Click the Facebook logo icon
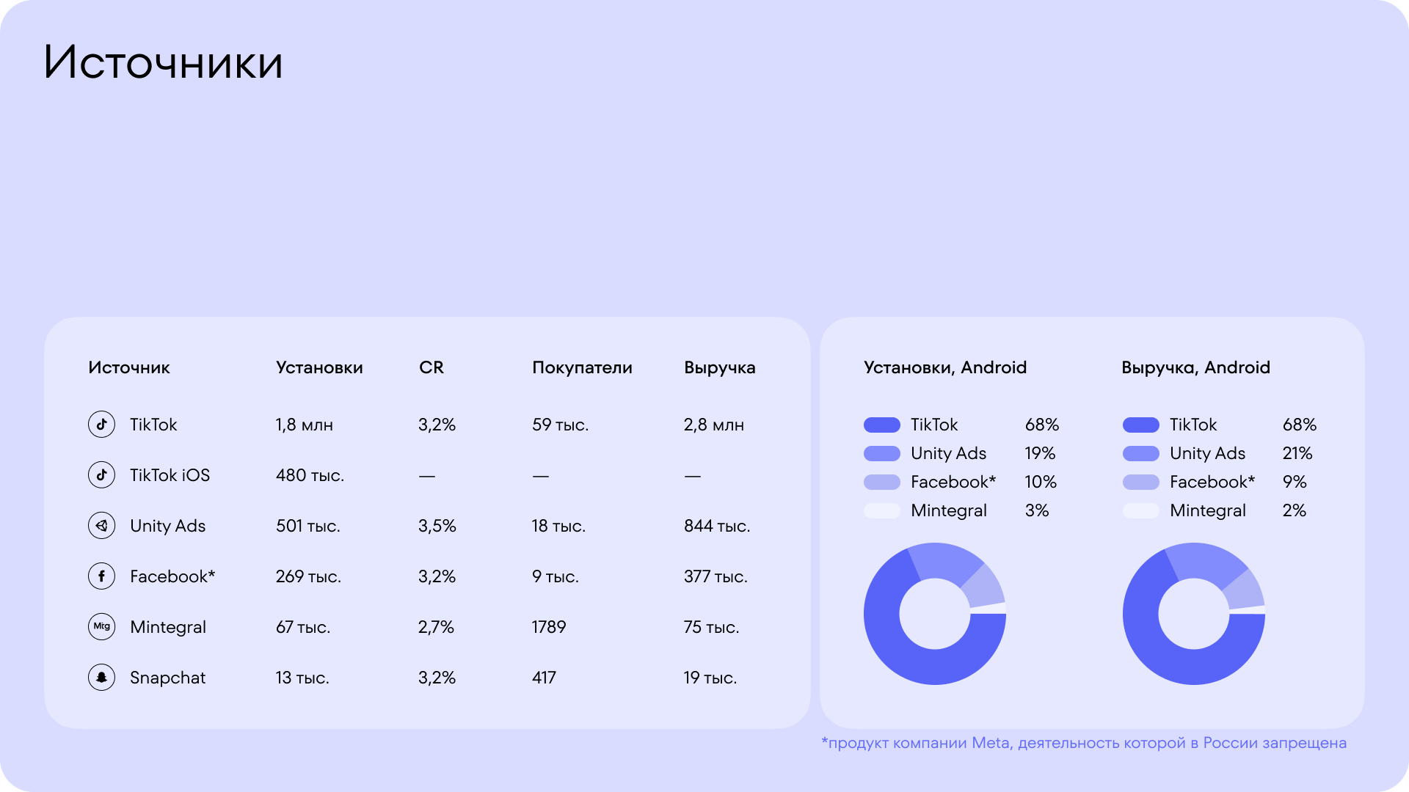1409x792 pixels. tap(102, 576)
